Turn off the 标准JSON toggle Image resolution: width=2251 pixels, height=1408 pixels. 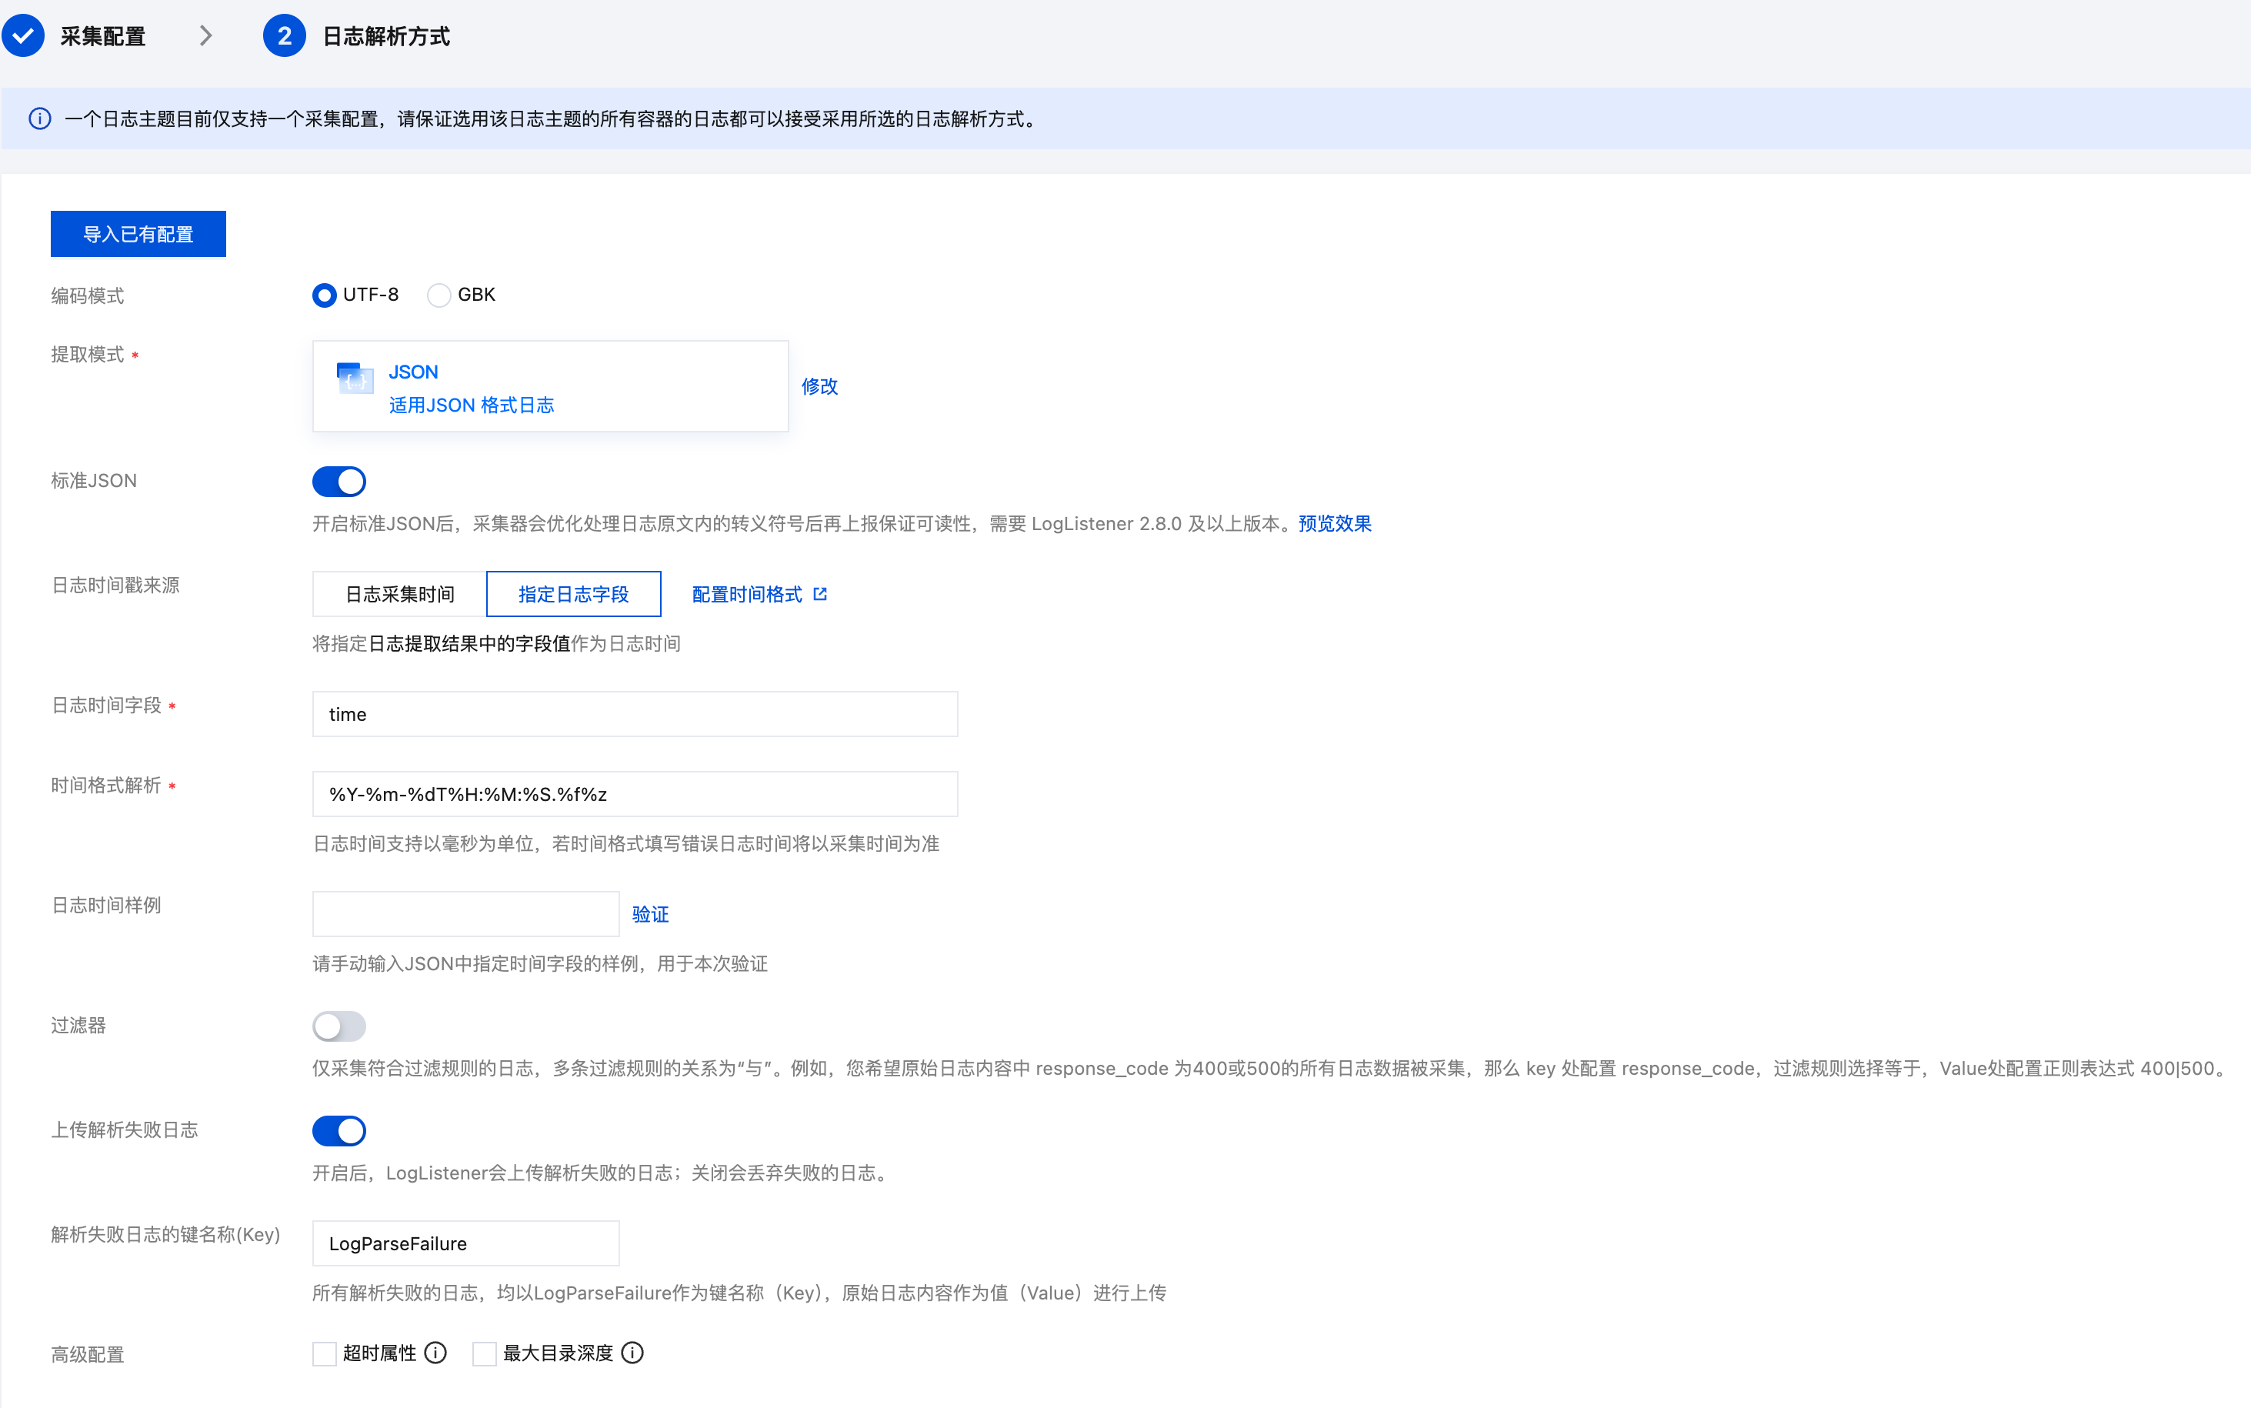(x=338, y=482)
